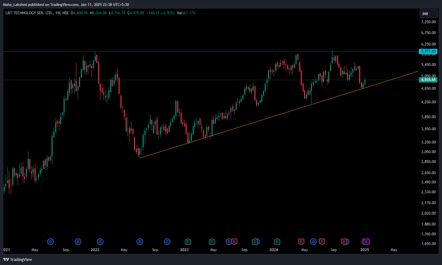Screen dimensions: 442x265
Task: Click the TradingView logo at bottom left
Action: [18, 259]
